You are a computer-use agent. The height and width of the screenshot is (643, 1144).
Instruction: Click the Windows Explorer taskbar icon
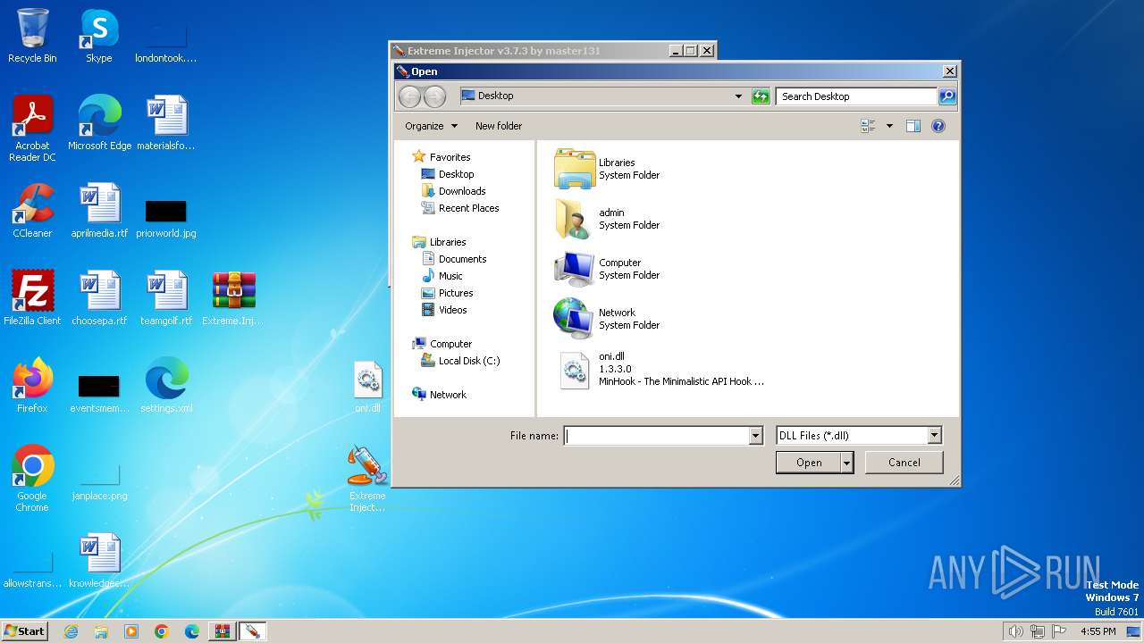coord(101,631)
